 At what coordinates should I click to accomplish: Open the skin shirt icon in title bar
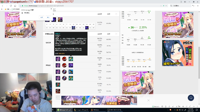[185, 2]
